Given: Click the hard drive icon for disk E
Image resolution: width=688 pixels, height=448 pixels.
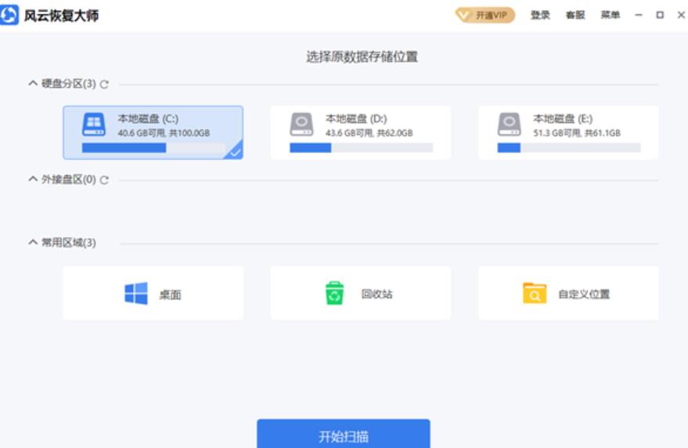Looking at the screenshot, I should pos(509,125).
